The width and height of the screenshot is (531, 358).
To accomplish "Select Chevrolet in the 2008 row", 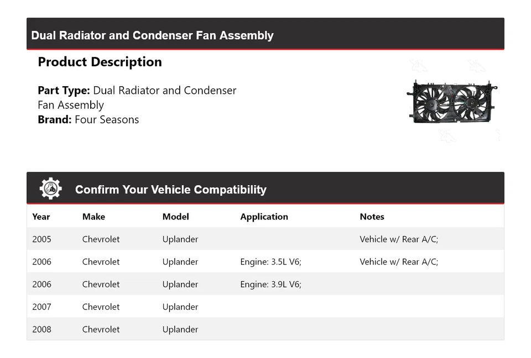I will 101,329.
